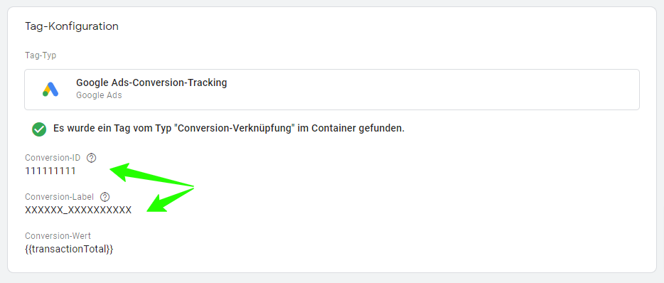
Task: Click empty area of tag type box
Action: [x=424, y=90]
